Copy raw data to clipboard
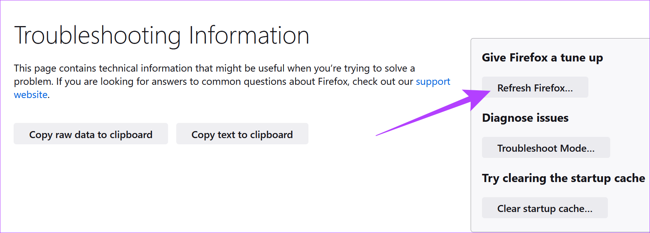 point(90,134)
